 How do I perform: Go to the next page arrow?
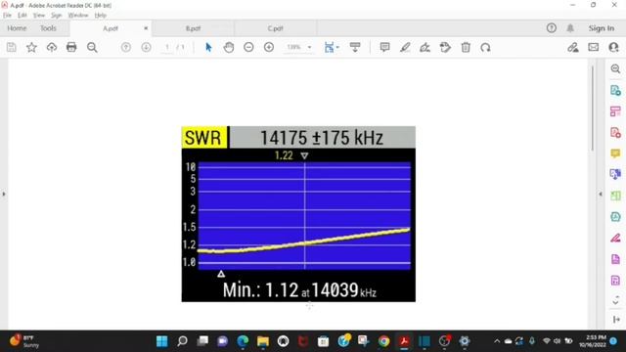click(x=146, y=47)
